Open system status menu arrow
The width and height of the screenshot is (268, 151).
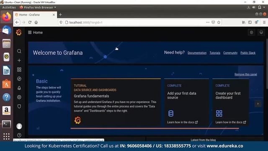(264, 8)
